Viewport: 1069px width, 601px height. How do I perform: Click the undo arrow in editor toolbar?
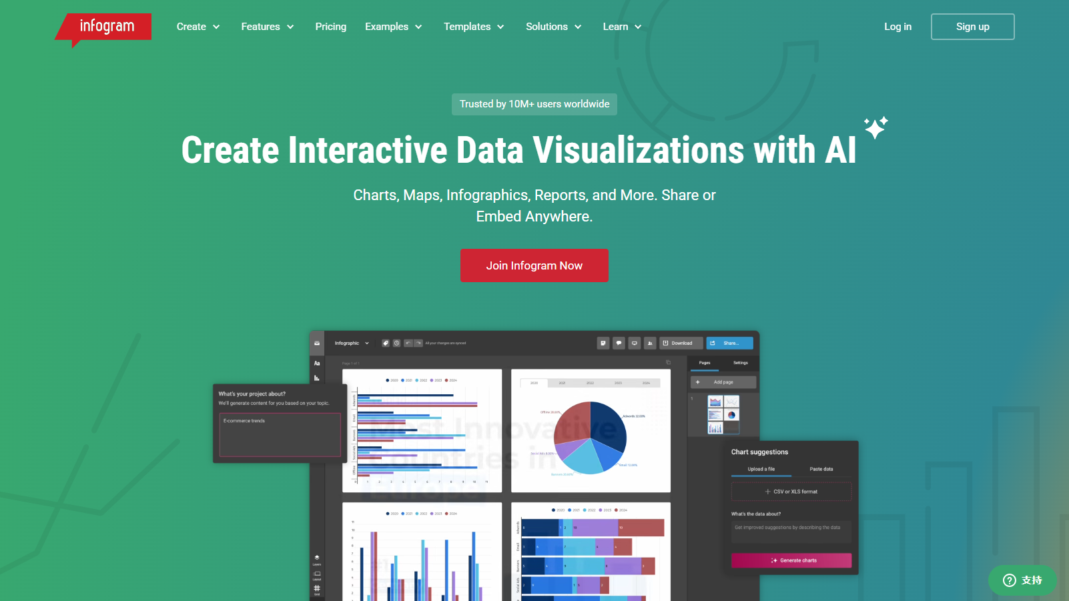(408, 343)
